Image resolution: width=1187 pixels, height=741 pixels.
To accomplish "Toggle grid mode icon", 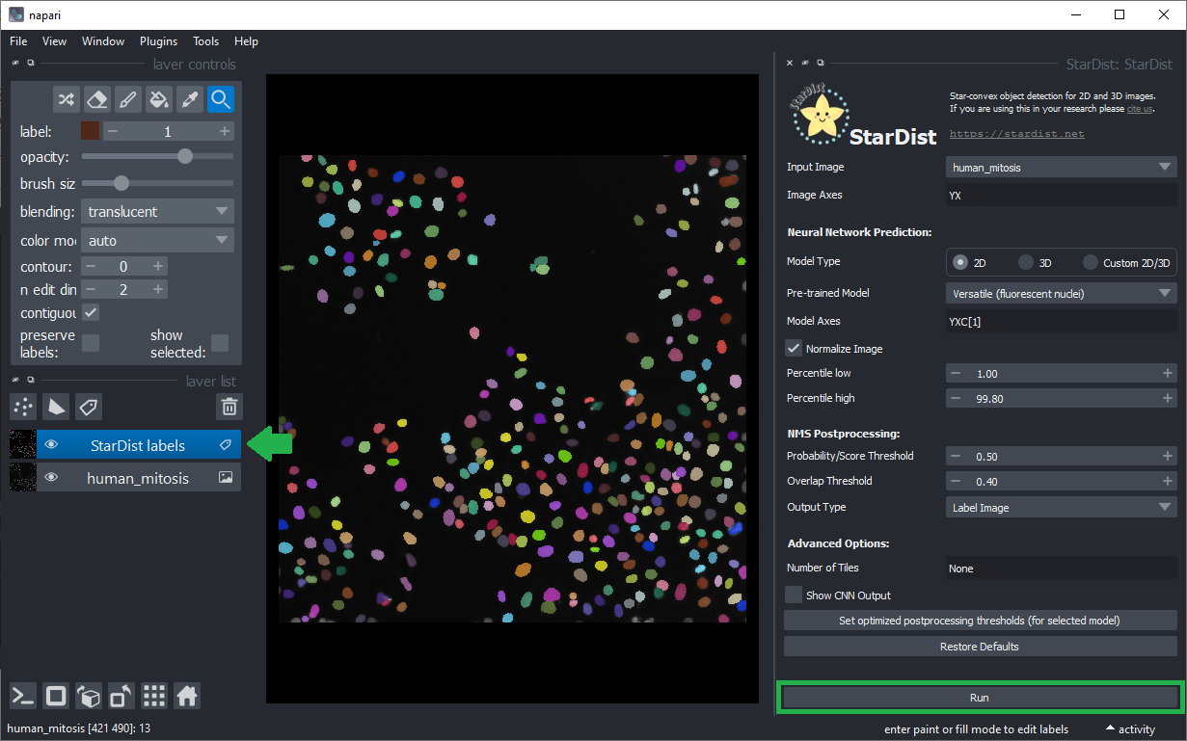I will [154, 696].
